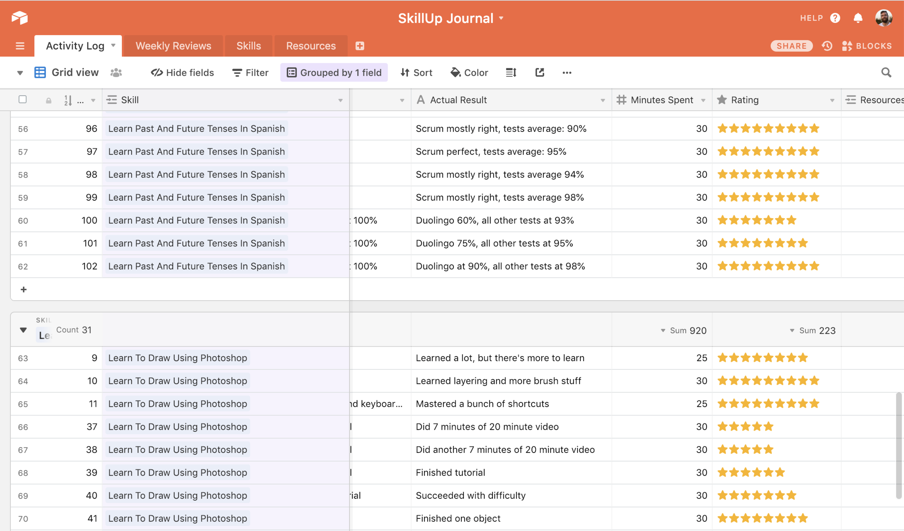Click the share view export icon
This screenshot has height=531, width=904.
[x=540, y=73]
